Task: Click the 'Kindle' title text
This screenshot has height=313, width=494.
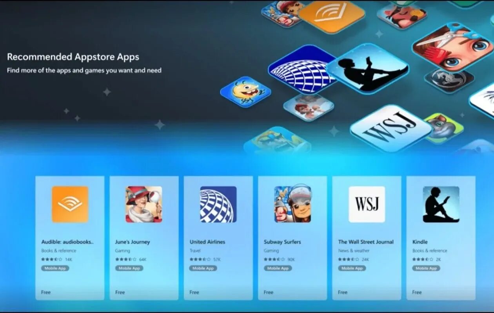Action: point(420,242)
